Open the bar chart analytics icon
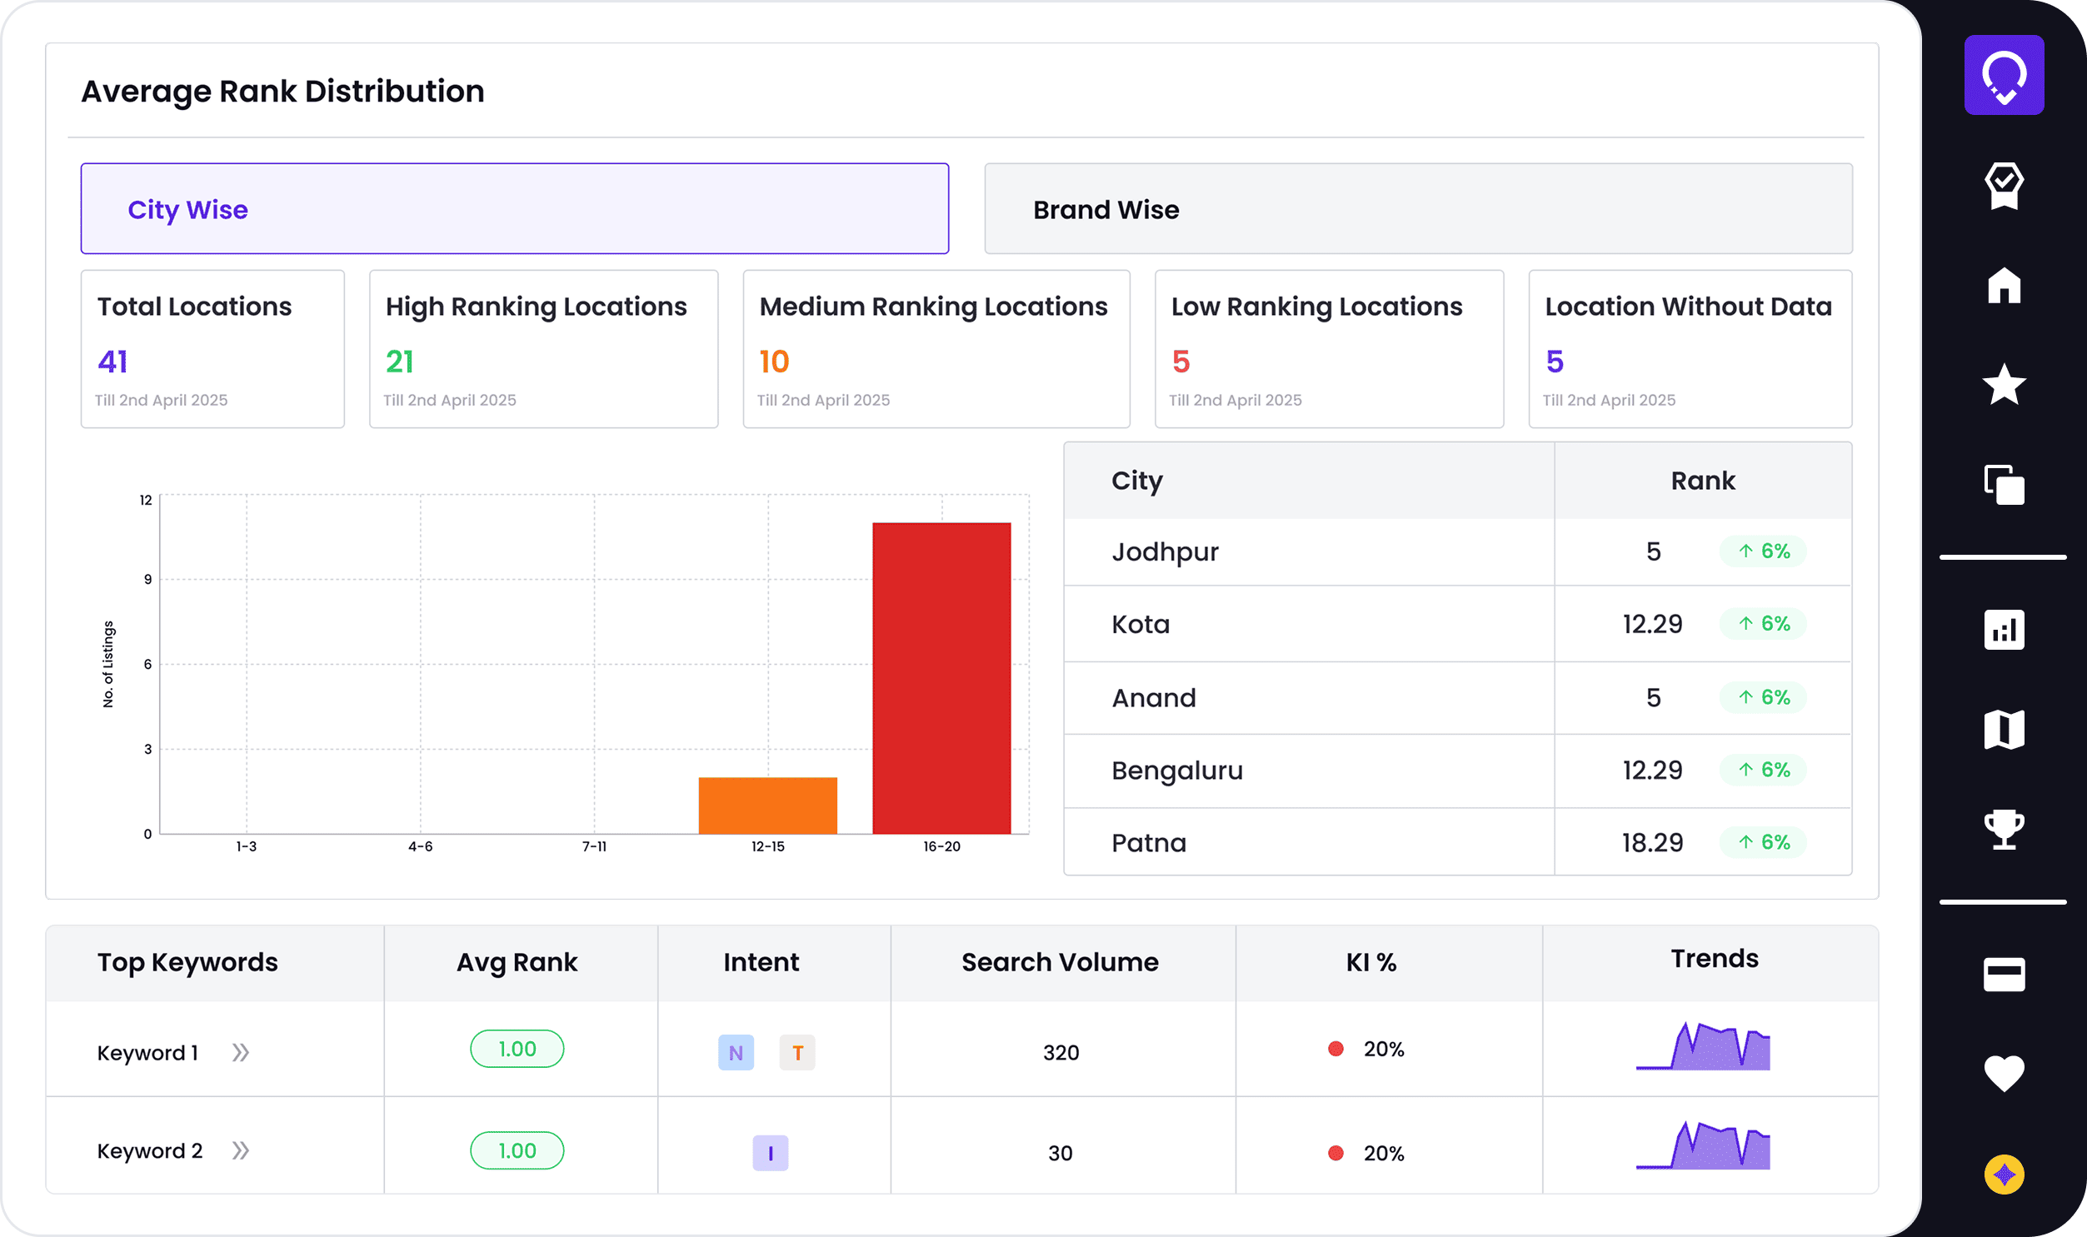The image size is (2087, 1237). 2003,631
